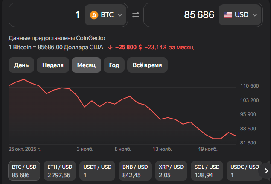Choose the USDT / USD pair
The height and width of the screenshot is (184, 271).
click(97, 170)
